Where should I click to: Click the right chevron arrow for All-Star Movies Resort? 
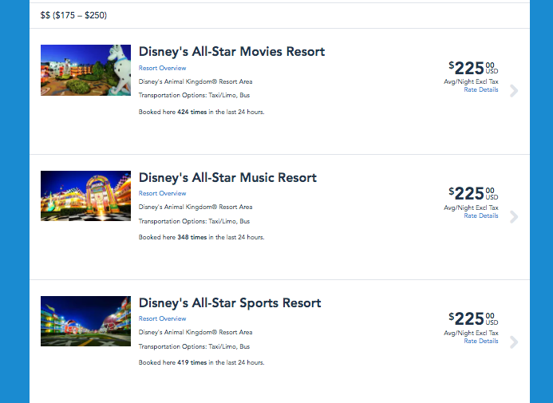(x=513, y=91)
